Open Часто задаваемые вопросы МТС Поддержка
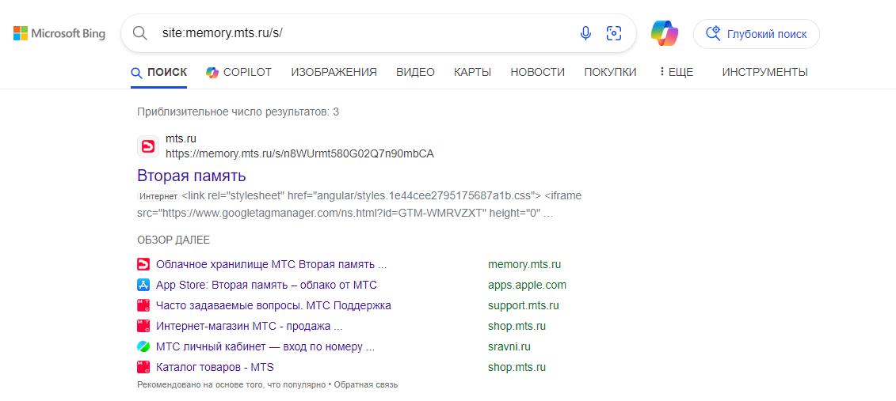This screenshot has height=401, width=896. (274, 306)
